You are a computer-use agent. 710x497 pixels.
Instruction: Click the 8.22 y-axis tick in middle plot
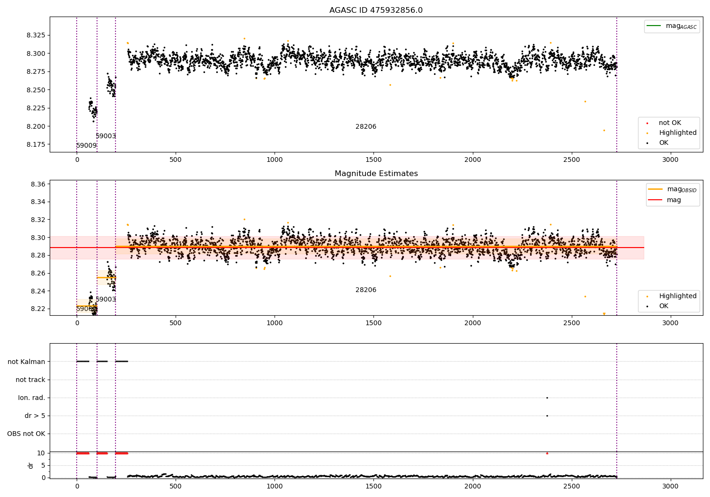point(38,309)
